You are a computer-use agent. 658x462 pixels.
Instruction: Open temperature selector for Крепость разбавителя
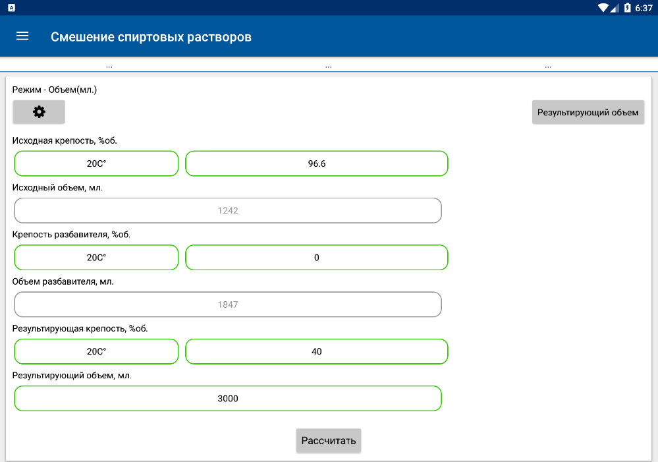tap(97, 258)
